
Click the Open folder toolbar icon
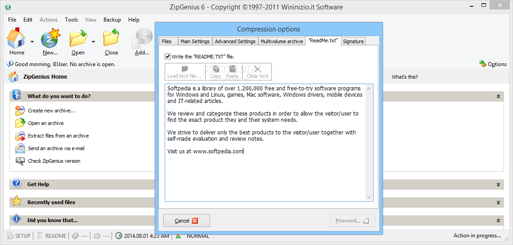(x=78, y=38)
